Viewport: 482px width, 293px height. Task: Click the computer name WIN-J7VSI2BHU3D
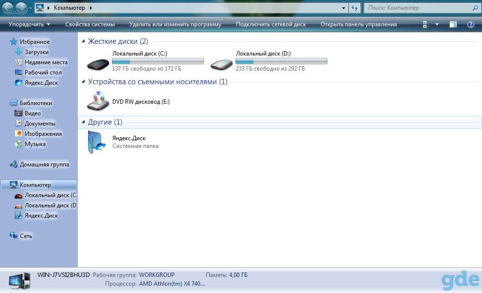click(64, 275)
